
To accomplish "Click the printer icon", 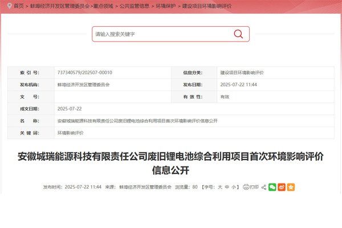I will point(246,186).
